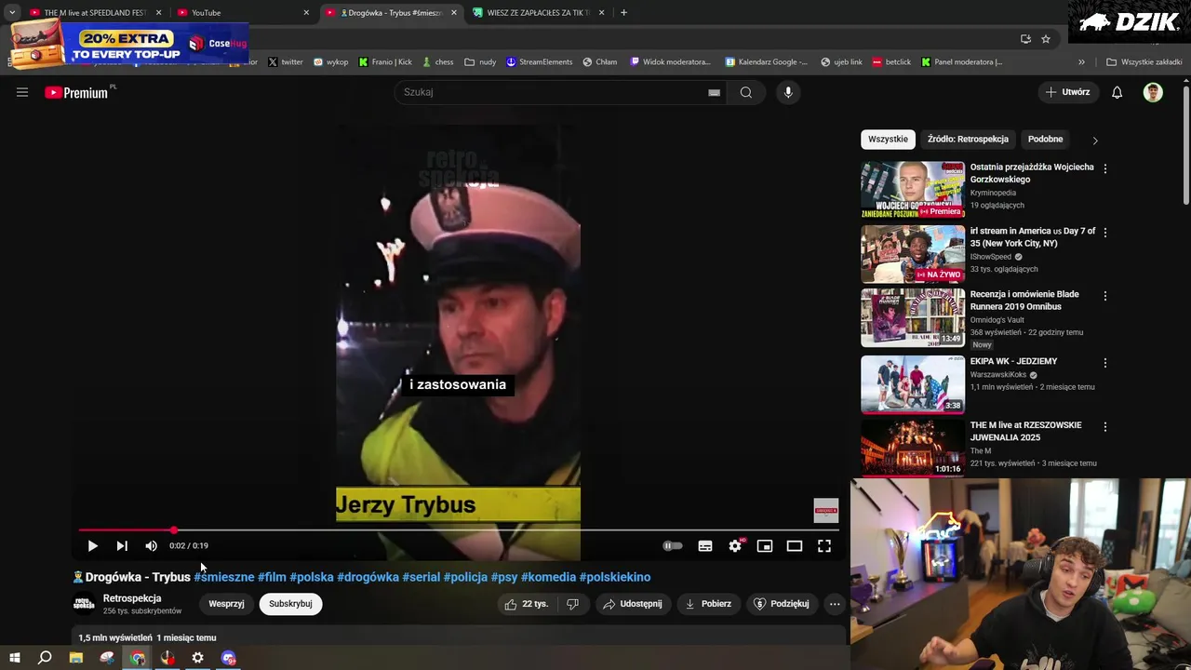
Task: Enter full screen mode
Action: 824,546
